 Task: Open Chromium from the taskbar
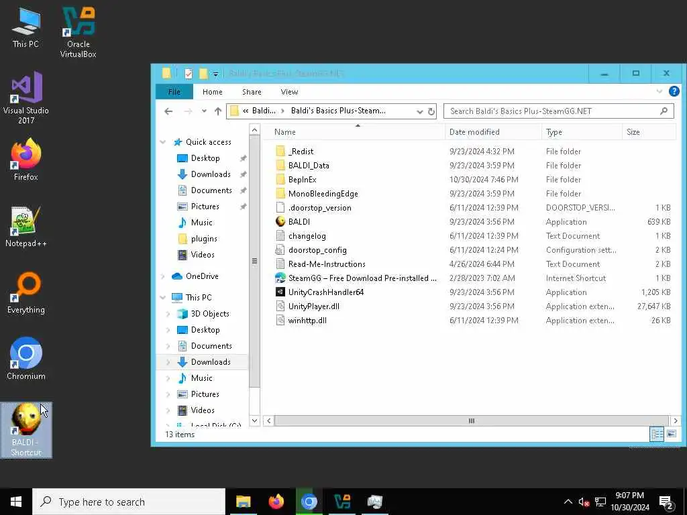(309, 502)
